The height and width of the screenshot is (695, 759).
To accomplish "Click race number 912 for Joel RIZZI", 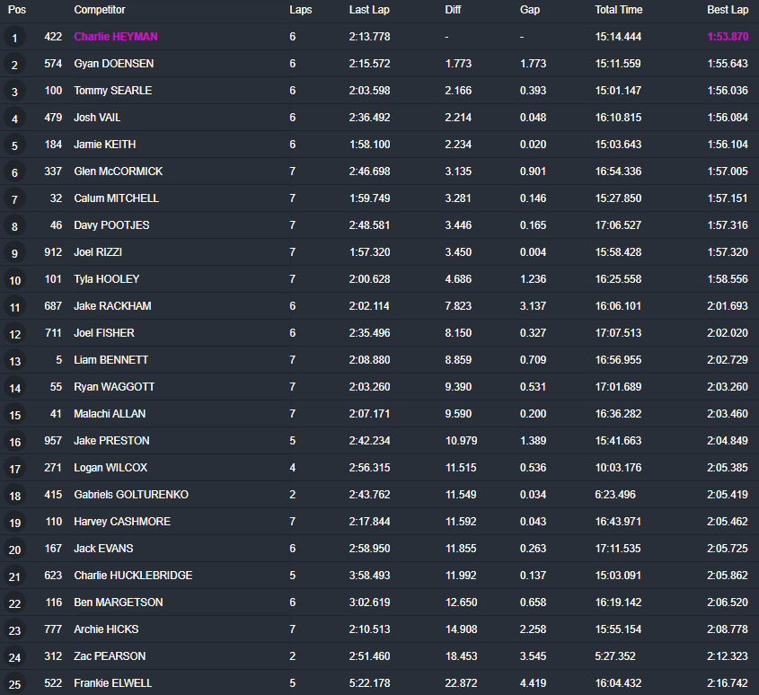I will [53, 252].
